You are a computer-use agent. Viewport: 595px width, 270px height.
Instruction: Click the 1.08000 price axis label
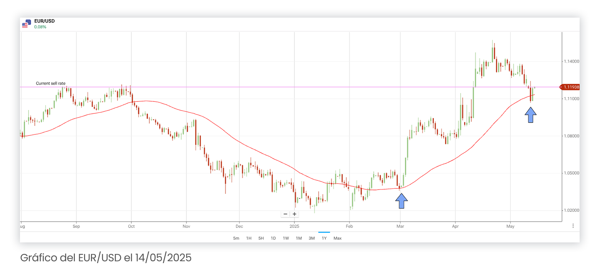pyautogui.click(x=571, y=136)
